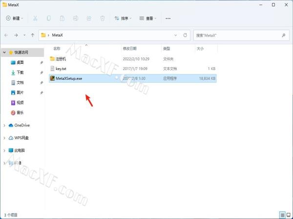Unpin 桌面 using its pin icon
This screenshot has width=293, height=219.
tap(42, 63)
